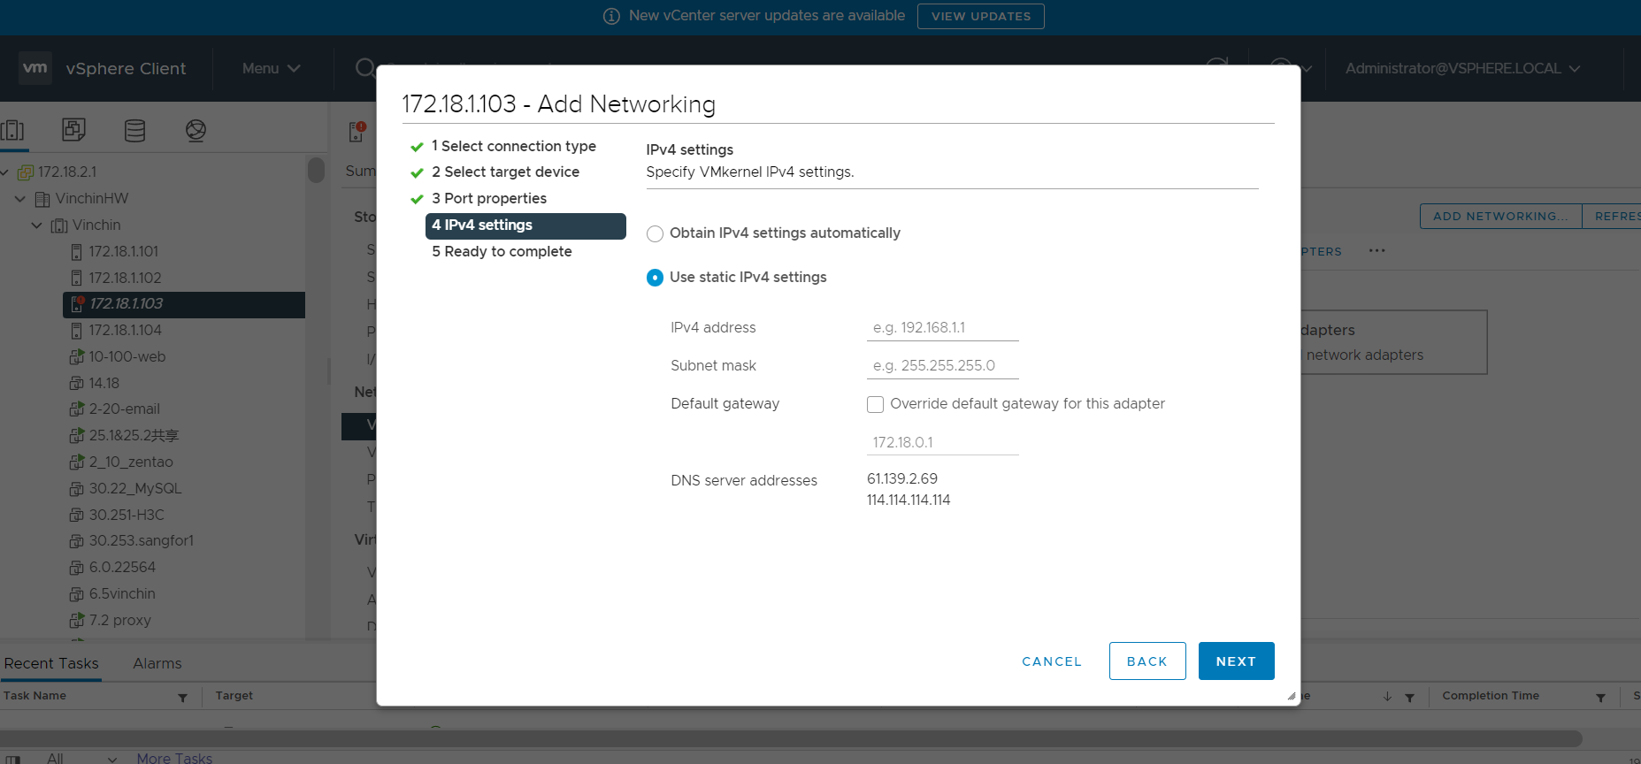Viewport: 1641px width, 764px height.
Task: Collapse the Vinchin cluster node
Action: [36, 225]
